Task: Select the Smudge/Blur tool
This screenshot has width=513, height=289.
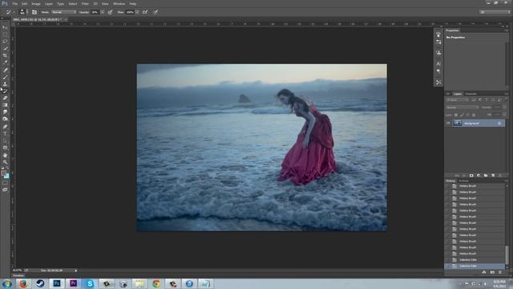Action: 5,112
